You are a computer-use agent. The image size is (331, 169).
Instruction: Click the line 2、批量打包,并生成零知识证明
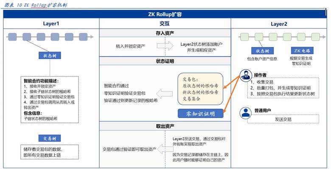tap(281, 88)
